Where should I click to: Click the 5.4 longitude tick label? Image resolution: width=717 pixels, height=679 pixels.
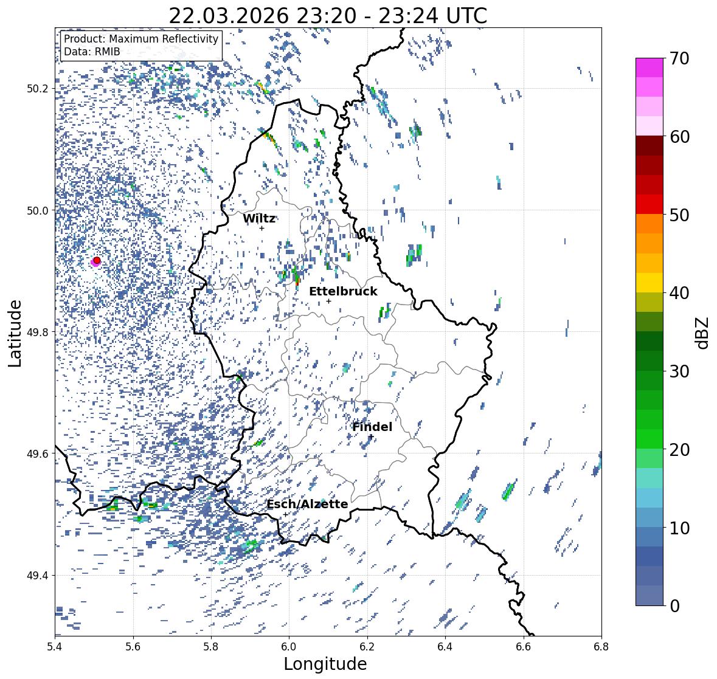click(55, 647)
